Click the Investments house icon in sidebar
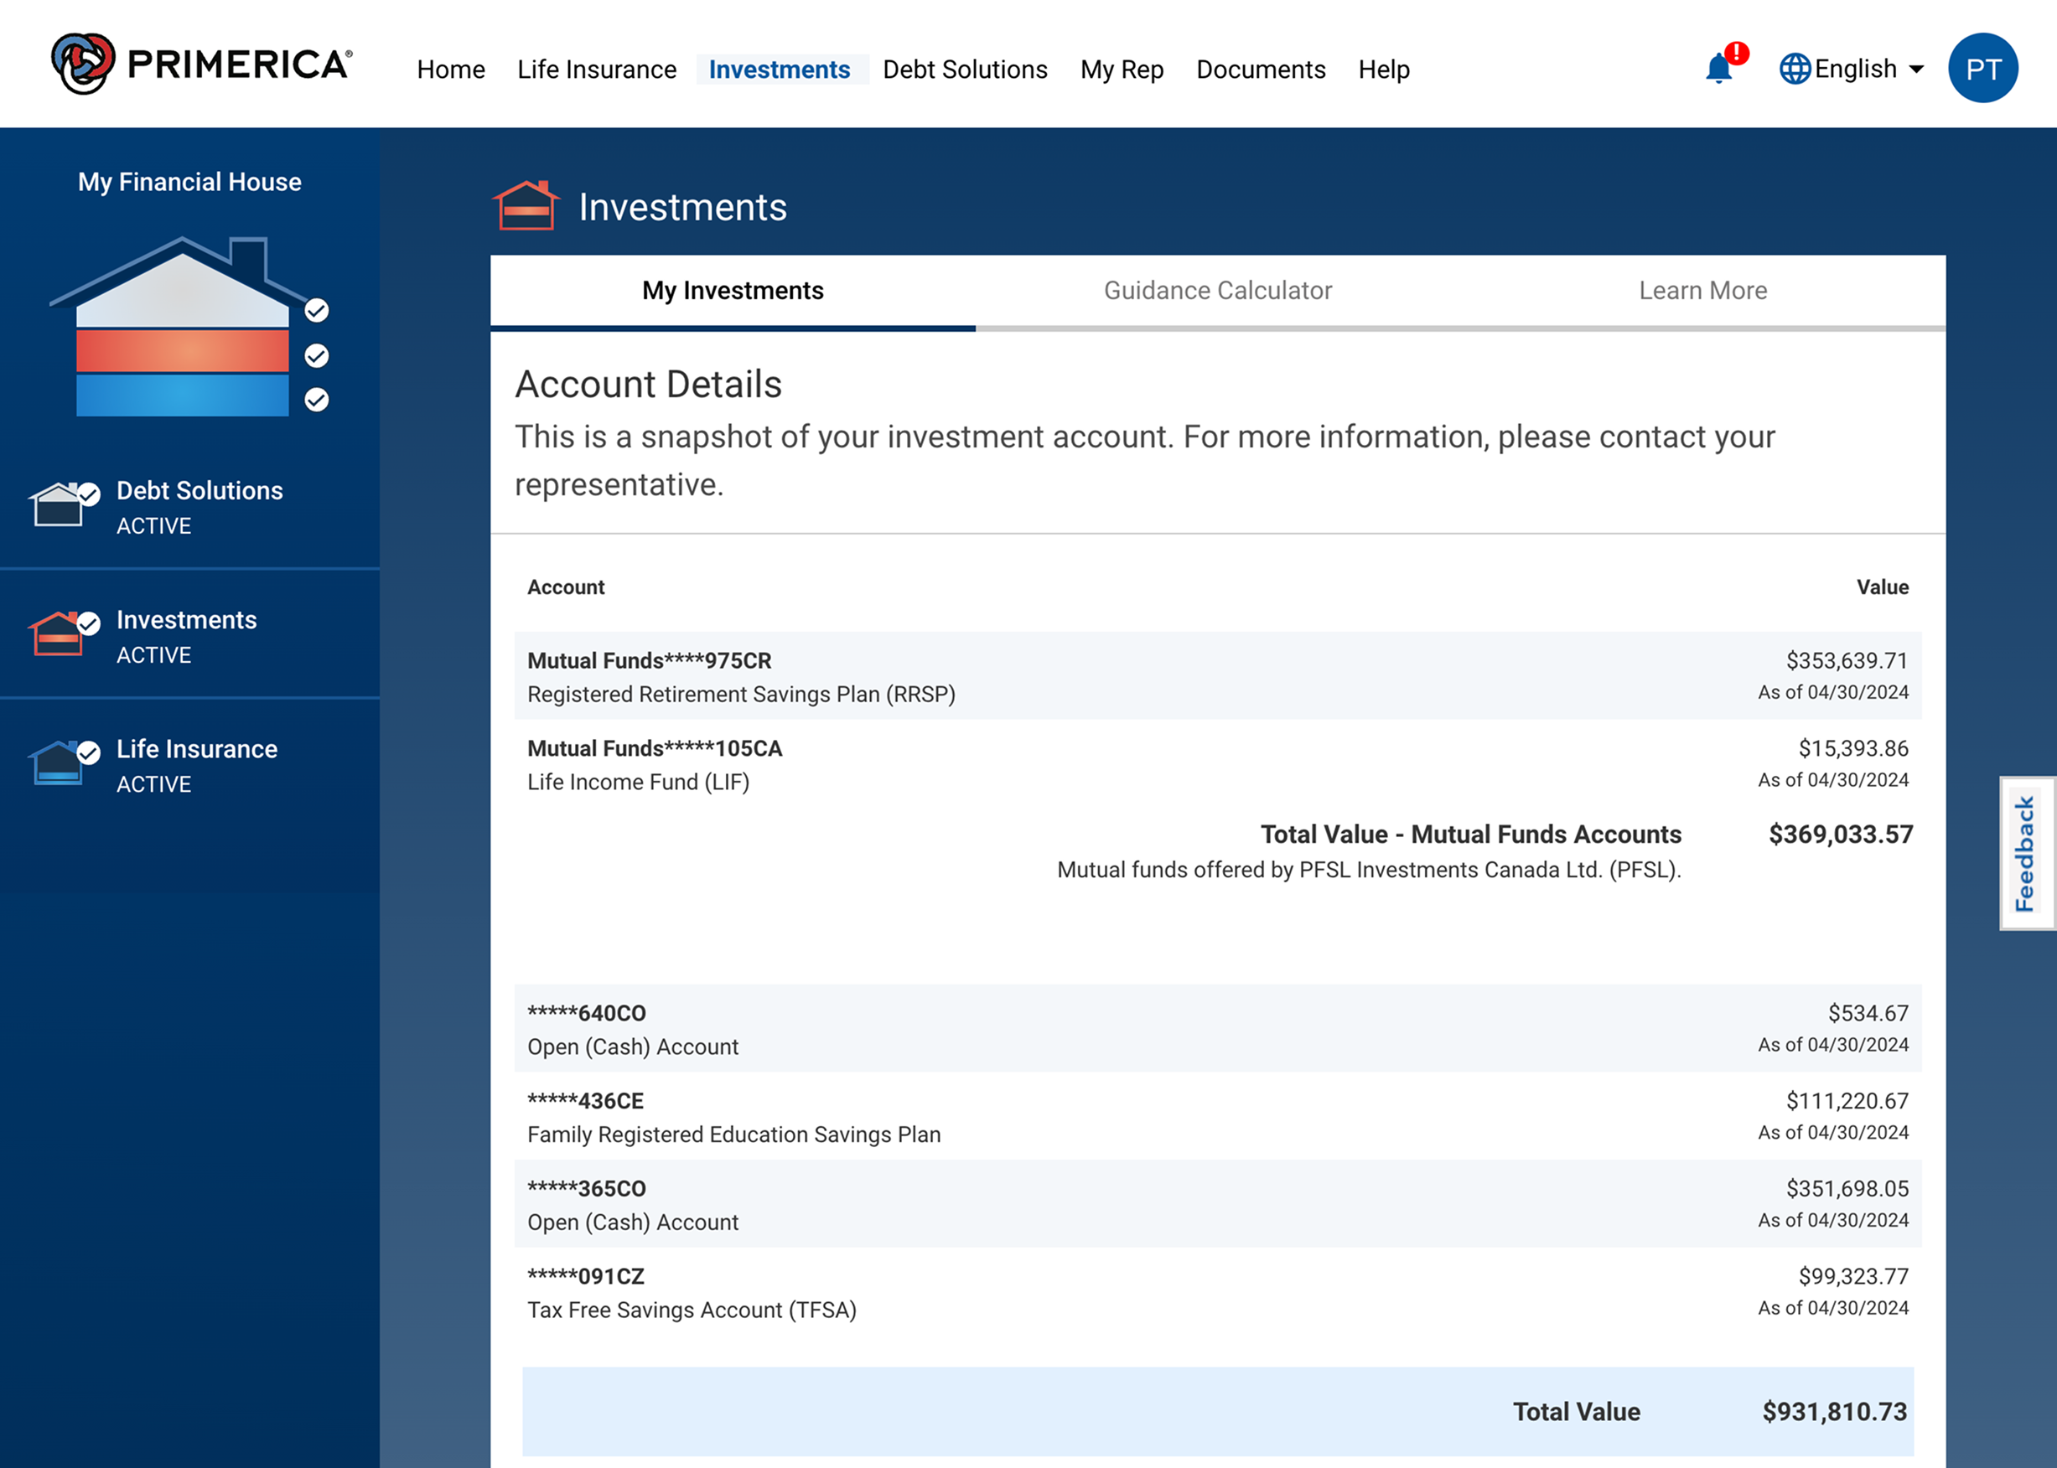 pyautogui.click(x=59, y=633)
